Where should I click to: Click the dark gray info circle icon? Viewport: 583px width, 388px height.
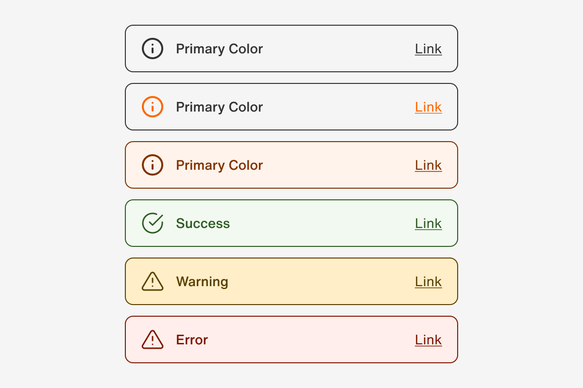153,49
